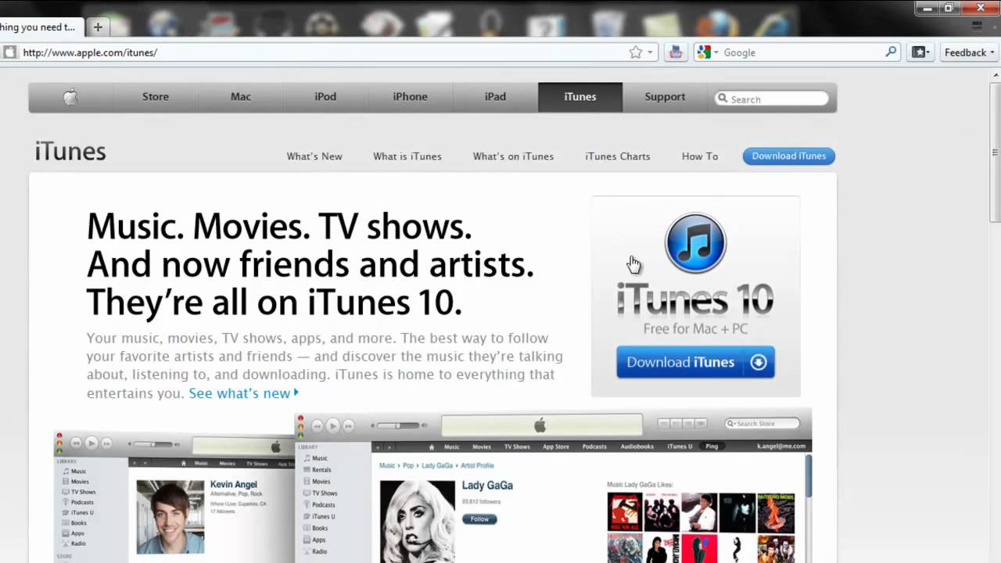Open the Store section in the Apple nav bar
The width and height of the screenshot is (1001, 563).
click(156, 97)
